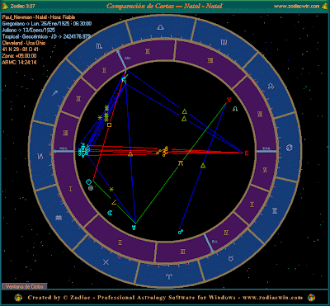Click house VI label in purple ring
Image resolution: width=330 pixels, height=306 pixels.
coord(265,170)
